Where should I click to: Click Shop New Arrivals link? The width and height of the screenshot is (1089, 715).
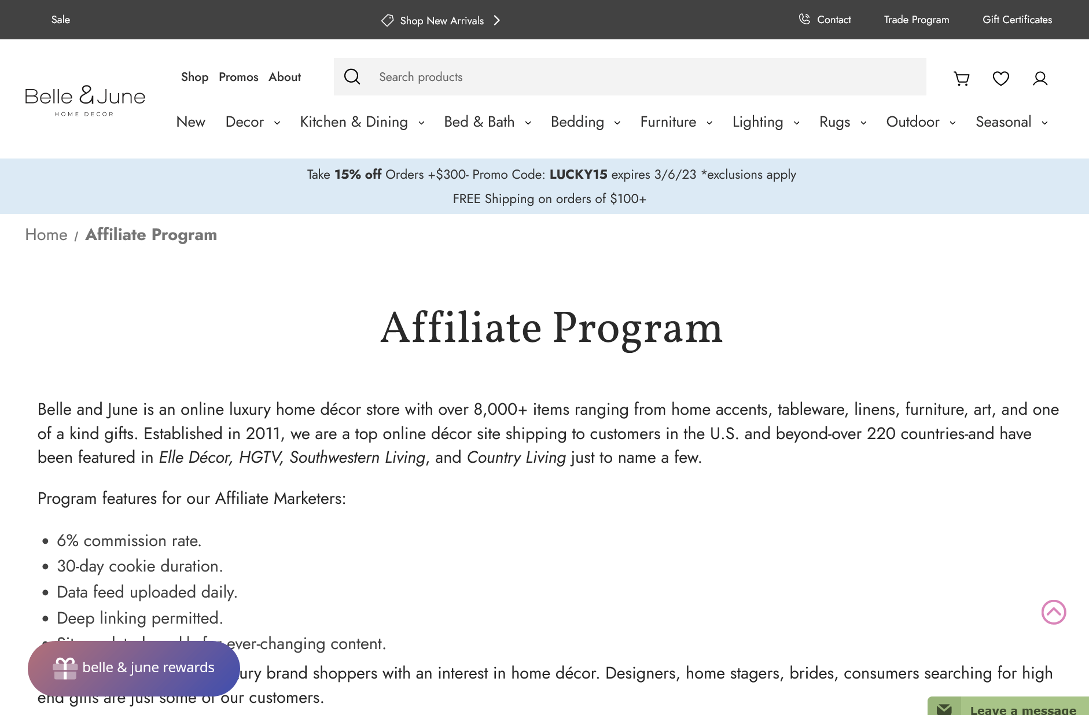point(442,20)
